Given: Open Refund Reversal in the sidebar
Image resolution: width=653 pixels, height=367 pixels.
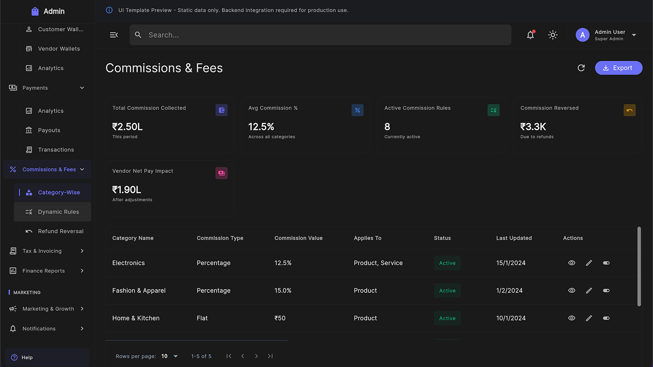Looking at the screenshot, I should click(x=53, y=231).
